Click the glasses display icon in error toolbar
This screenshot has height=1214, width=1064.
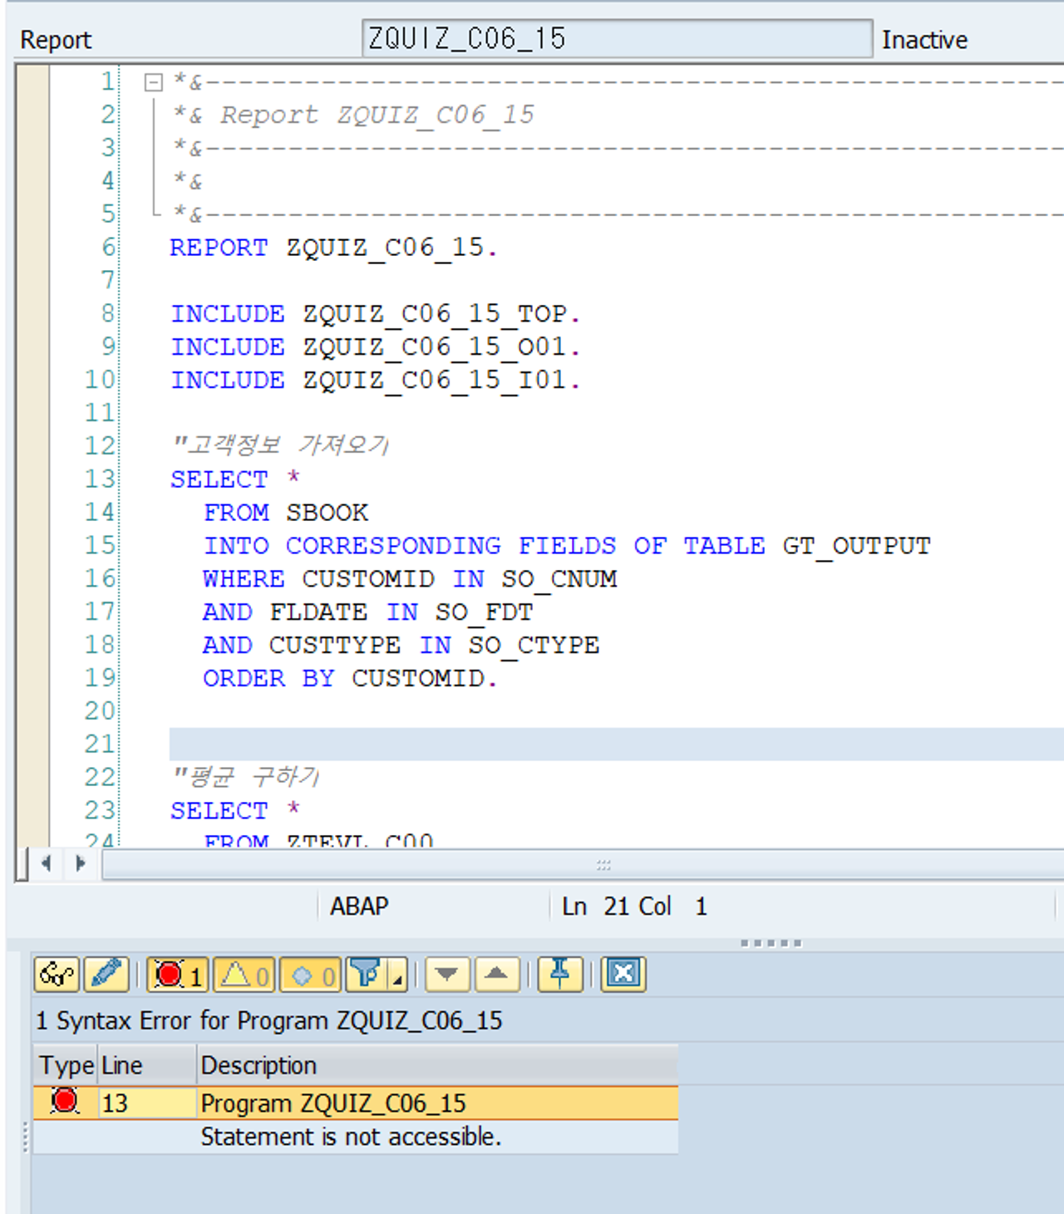[x=57, y=974]
